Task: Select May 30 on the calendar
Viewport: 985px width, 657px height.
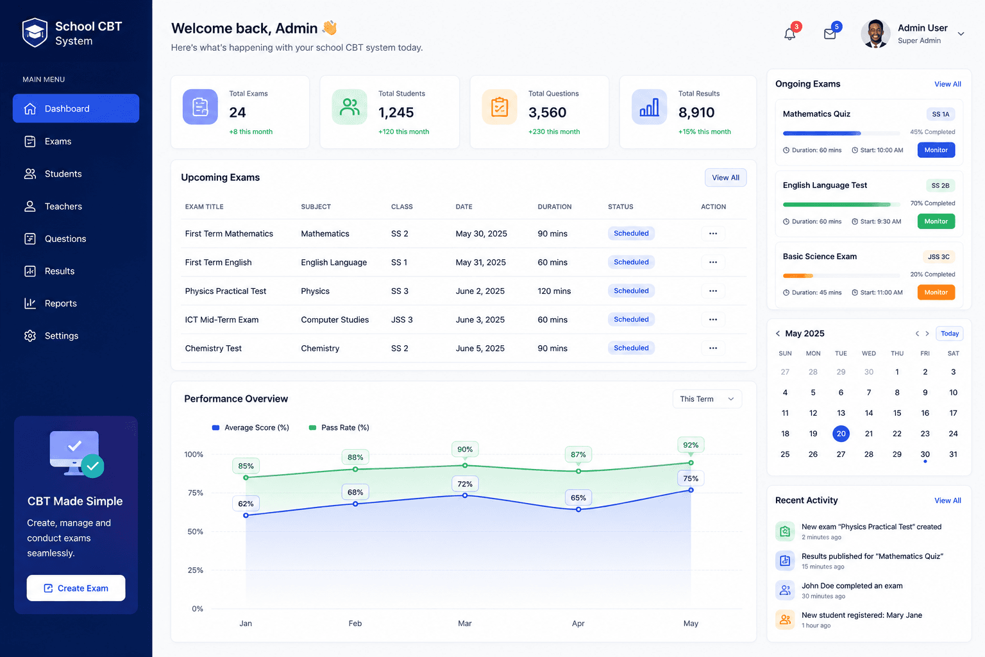Action: coord(925,454)
